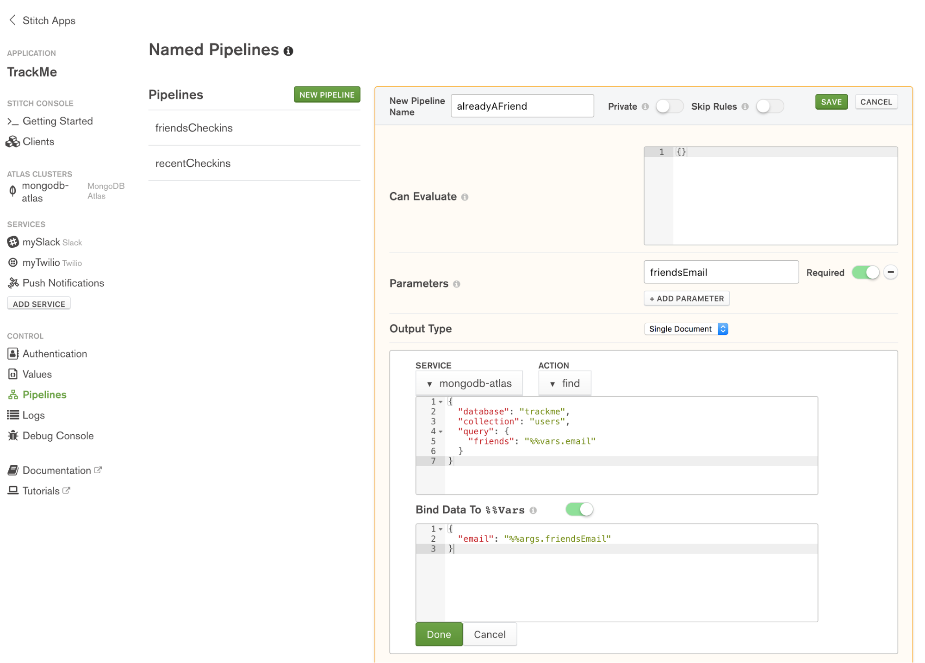925x663 pixels.
Task: Open the mySlack service via its Slack icon
Action: click(x=12, y=242)
